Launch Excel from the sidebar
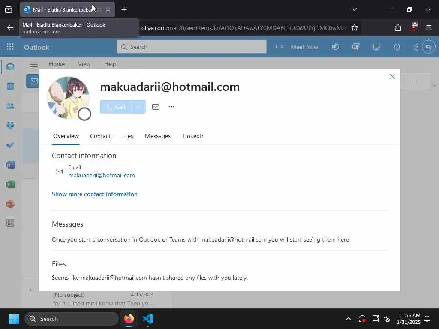Screen dimensions: 439x329 click(10, 185)
